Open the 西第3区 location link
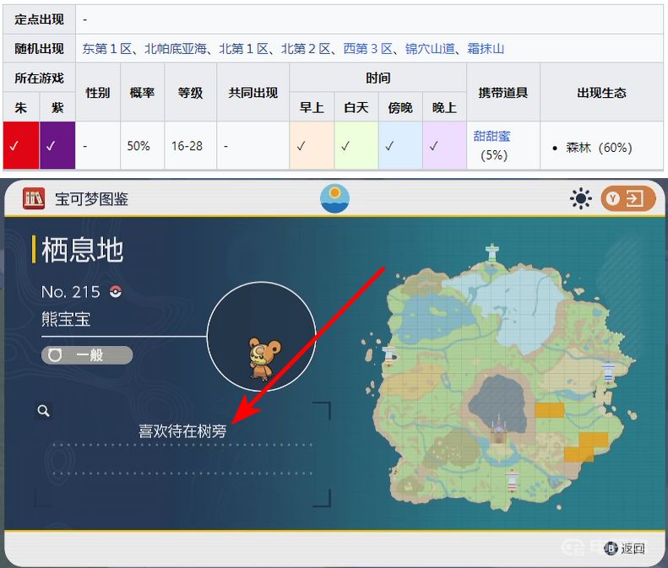The height and width of the screenshot is (568, 668). pos(368,49)
